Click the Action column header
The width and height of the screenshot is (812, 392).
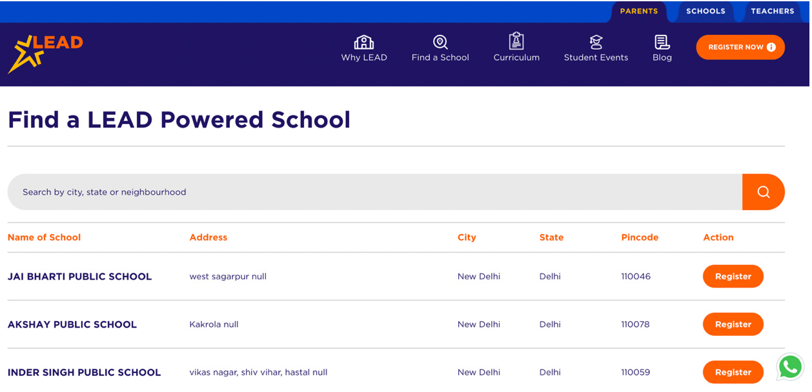pos(718,237)
